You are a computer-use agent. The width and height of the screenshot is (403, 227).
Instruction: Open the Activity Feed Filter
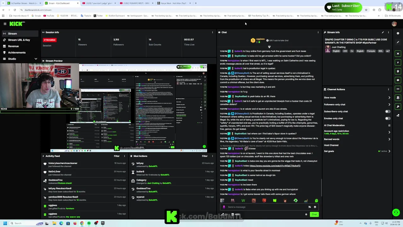pos(117,156)
